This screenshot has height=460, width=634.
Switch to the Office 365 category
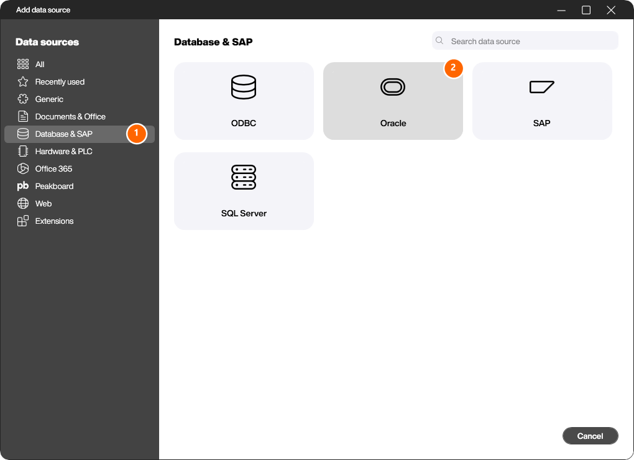coord(54,168)
